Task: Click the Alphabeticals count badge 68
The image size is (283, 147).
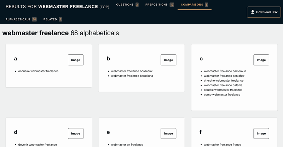Action: [34, 19]
